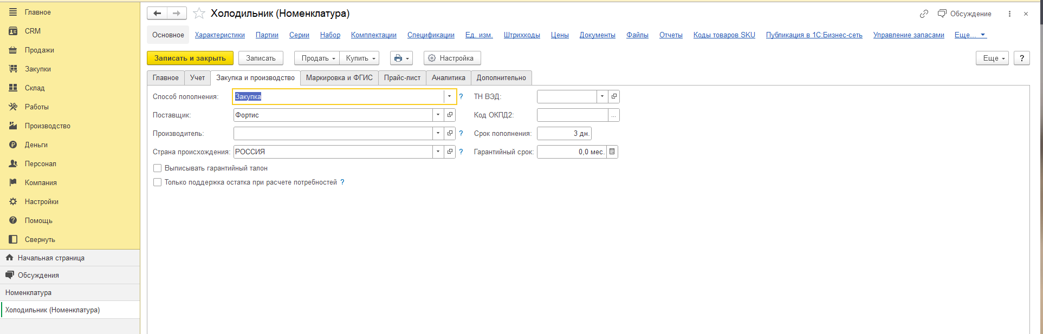Switch to the Маркировка и ФГИС tab
The image size is (1043, 334).
(339, 78)
